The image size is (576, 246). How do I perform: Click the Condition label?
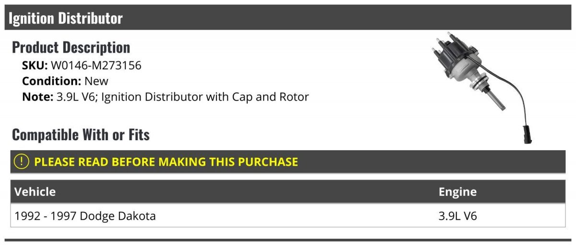click(51, 81)
